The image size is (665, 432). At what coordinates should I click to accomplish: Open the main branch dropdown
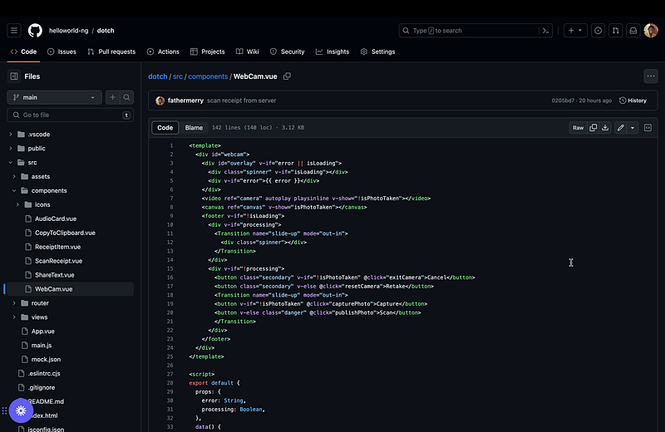pyautogui.click(x=54, y=97)
